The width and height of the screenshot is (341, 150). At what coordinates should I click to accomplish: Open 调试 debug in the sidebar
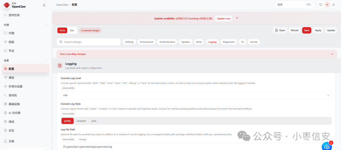pyautogui.click(x=26, y=122)
